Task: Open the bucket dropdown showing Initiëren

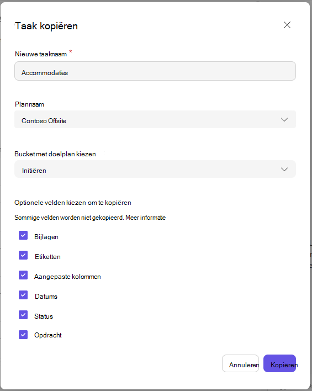Action: 155,169
